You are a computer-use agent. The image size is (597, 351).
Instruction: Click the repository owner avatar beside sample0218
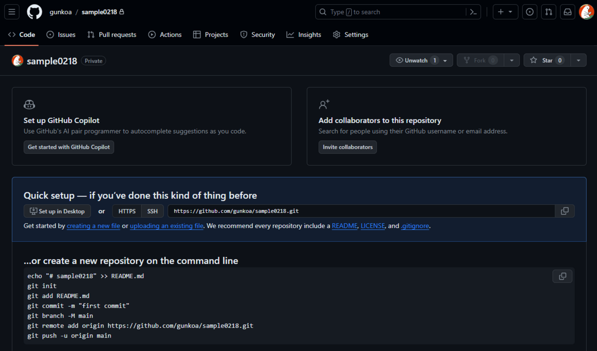click(x=17, y=61)
